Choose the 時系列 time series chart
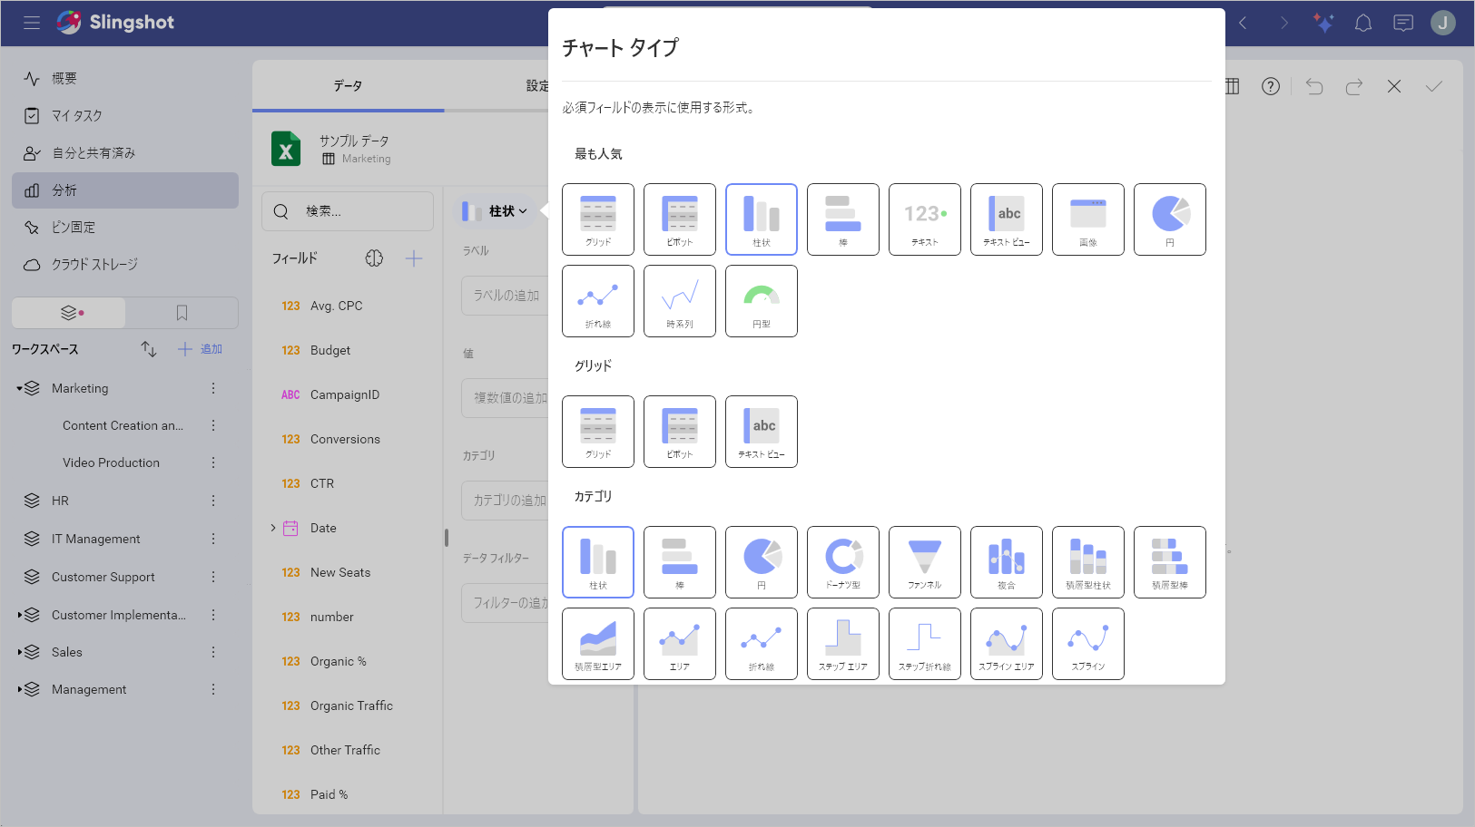 click(x=680, y=301)
